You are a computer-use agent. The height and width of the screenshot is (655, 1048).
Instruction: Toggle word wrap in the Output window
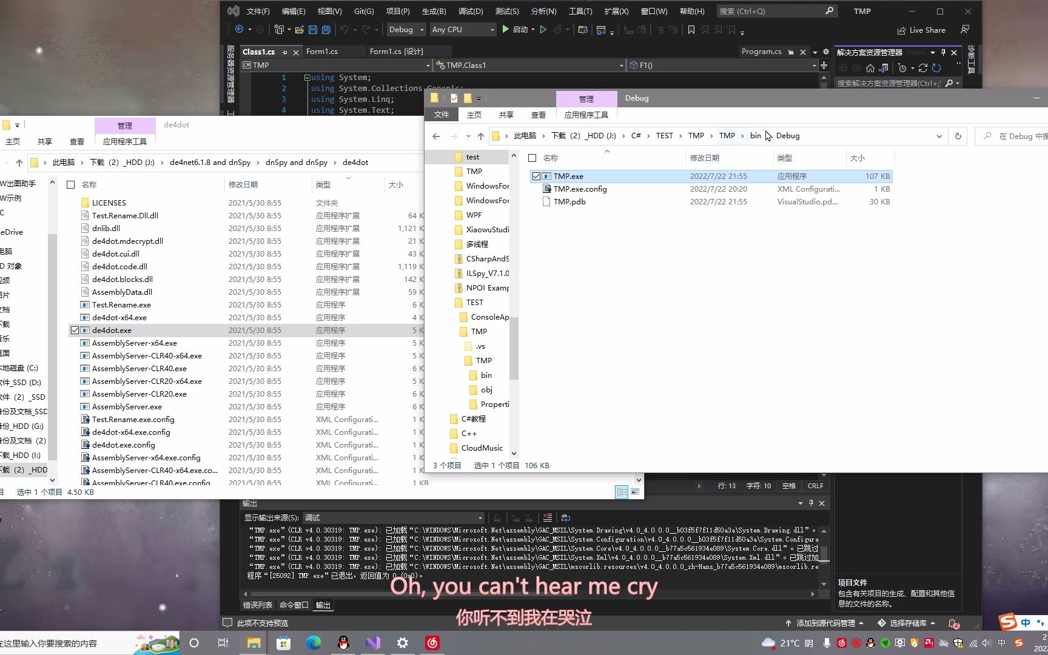click(x=565, y=517)
